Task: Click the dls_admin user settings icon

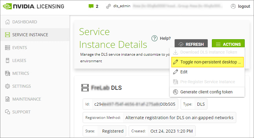Action: [109, 6]
